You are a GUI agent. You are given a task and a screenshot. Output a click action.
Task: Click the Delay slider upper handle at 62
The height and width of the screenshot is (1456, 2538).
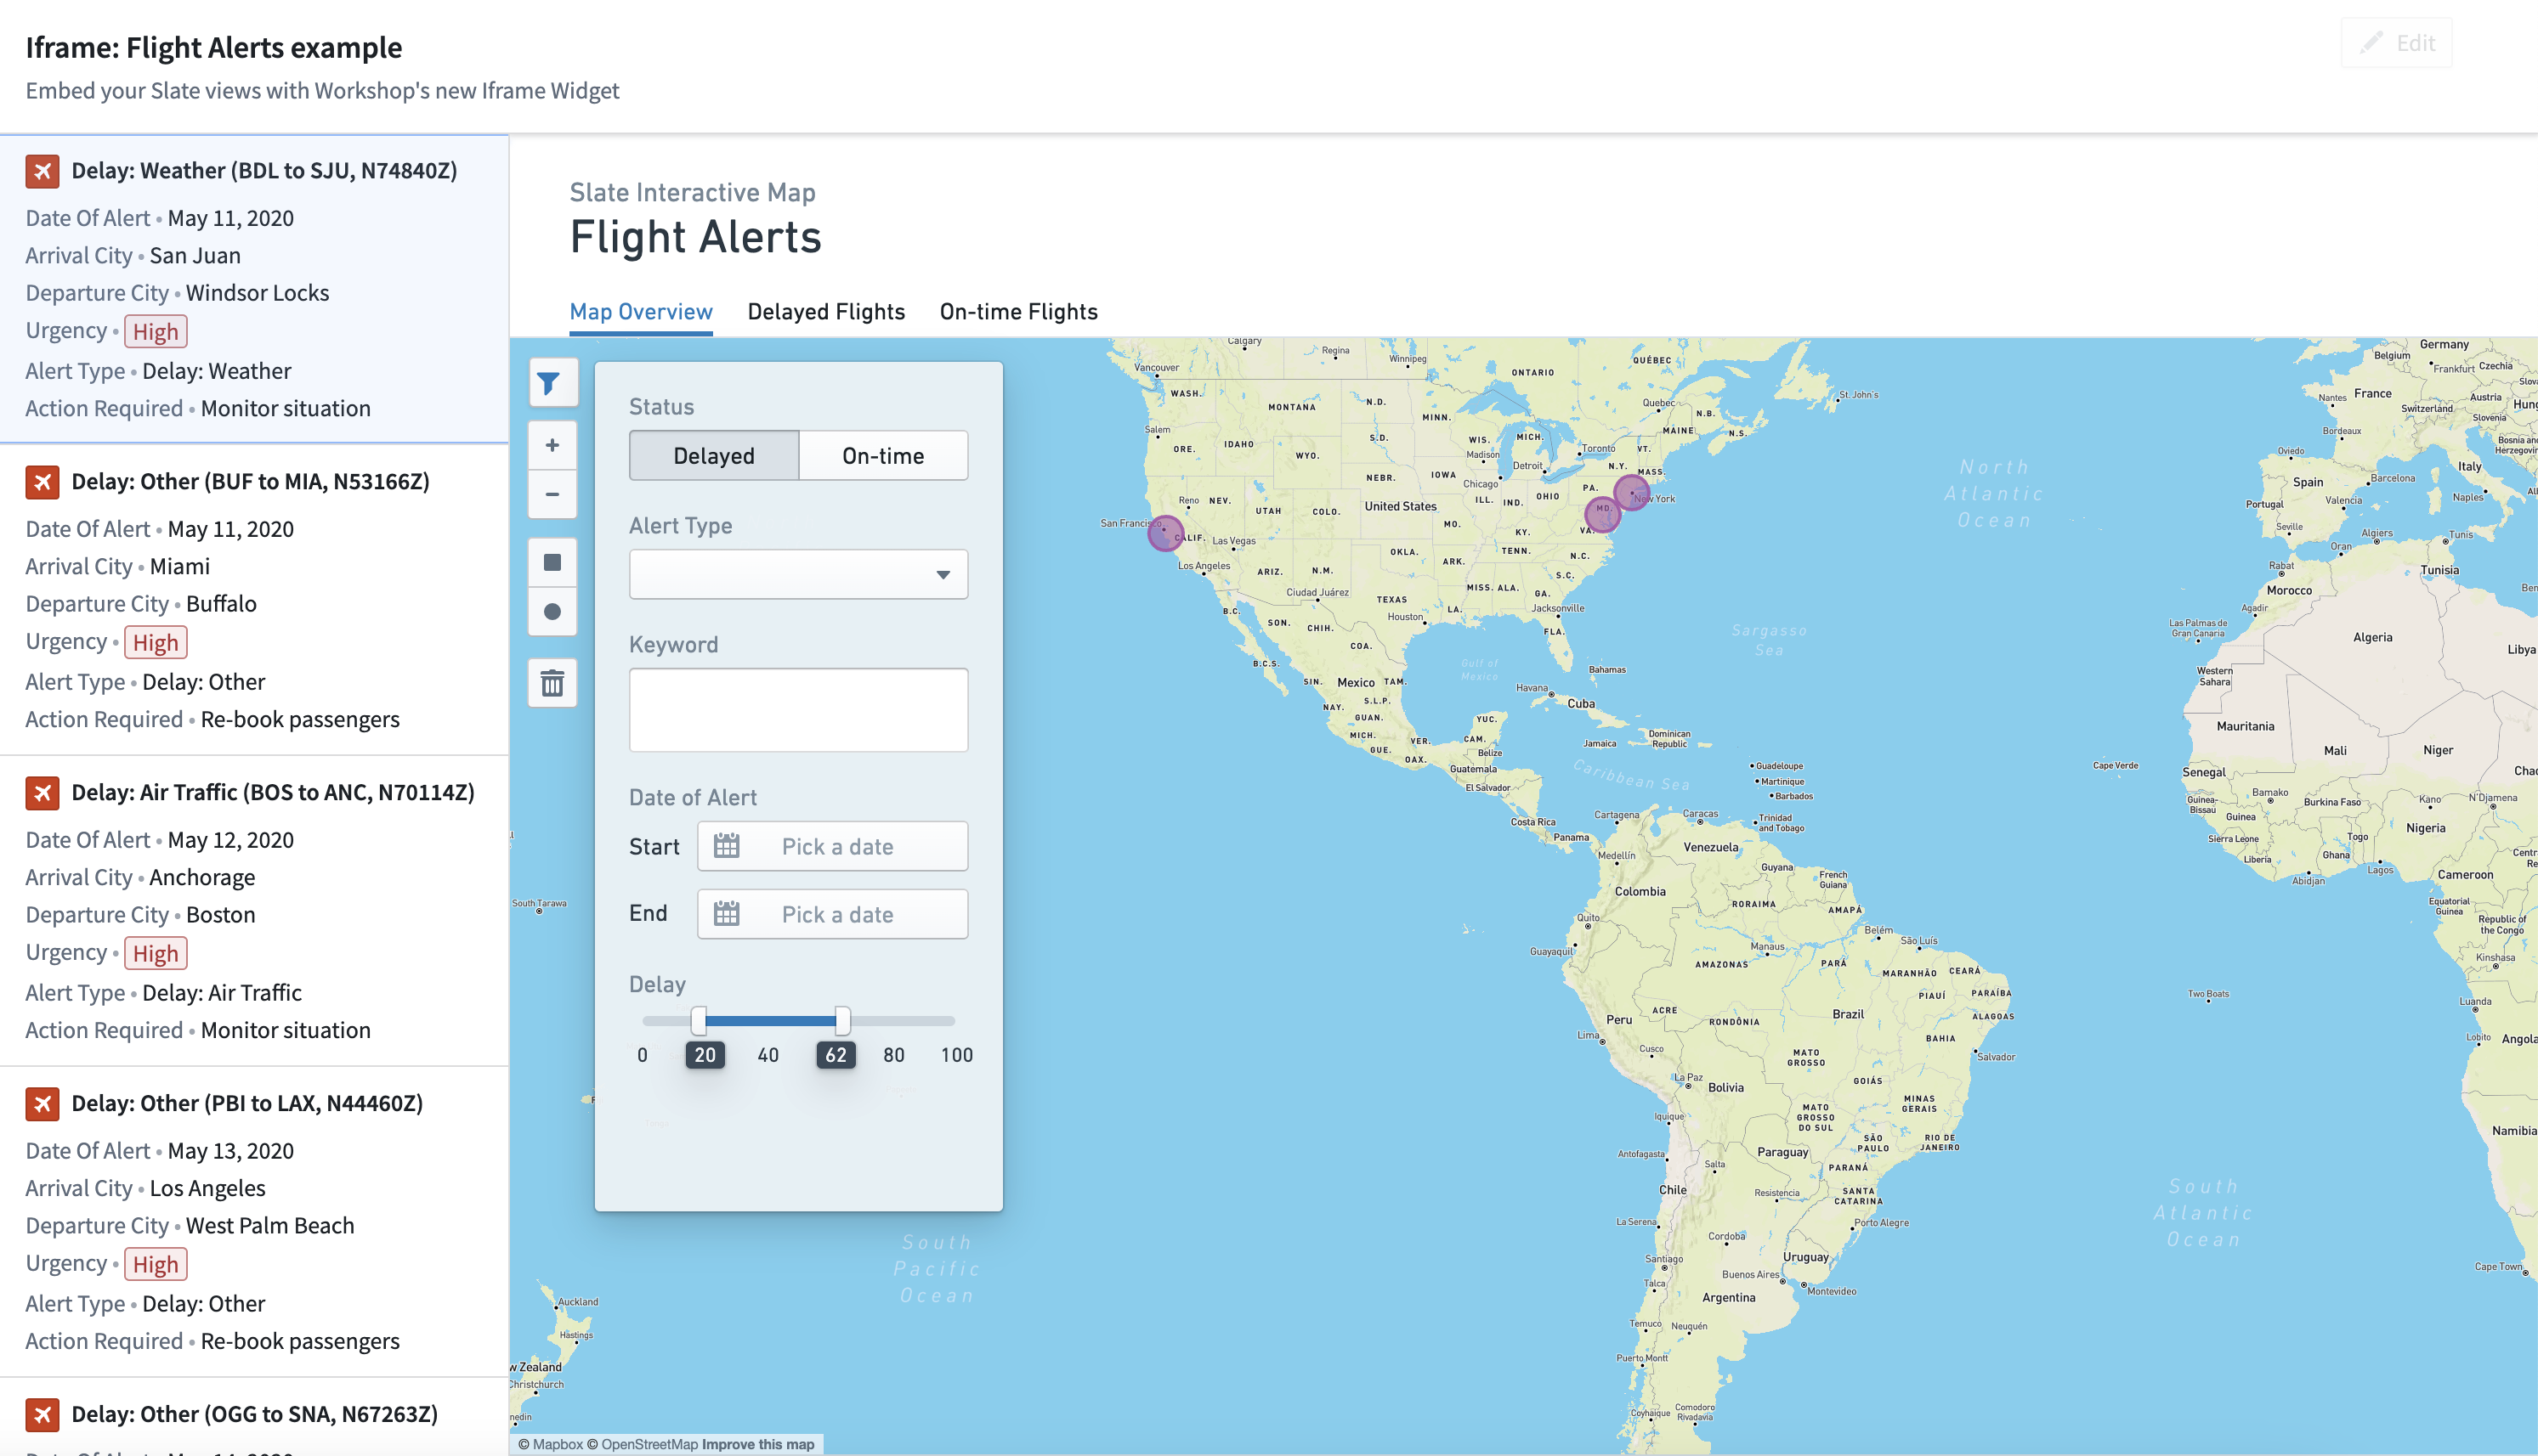coord(842,1021)
